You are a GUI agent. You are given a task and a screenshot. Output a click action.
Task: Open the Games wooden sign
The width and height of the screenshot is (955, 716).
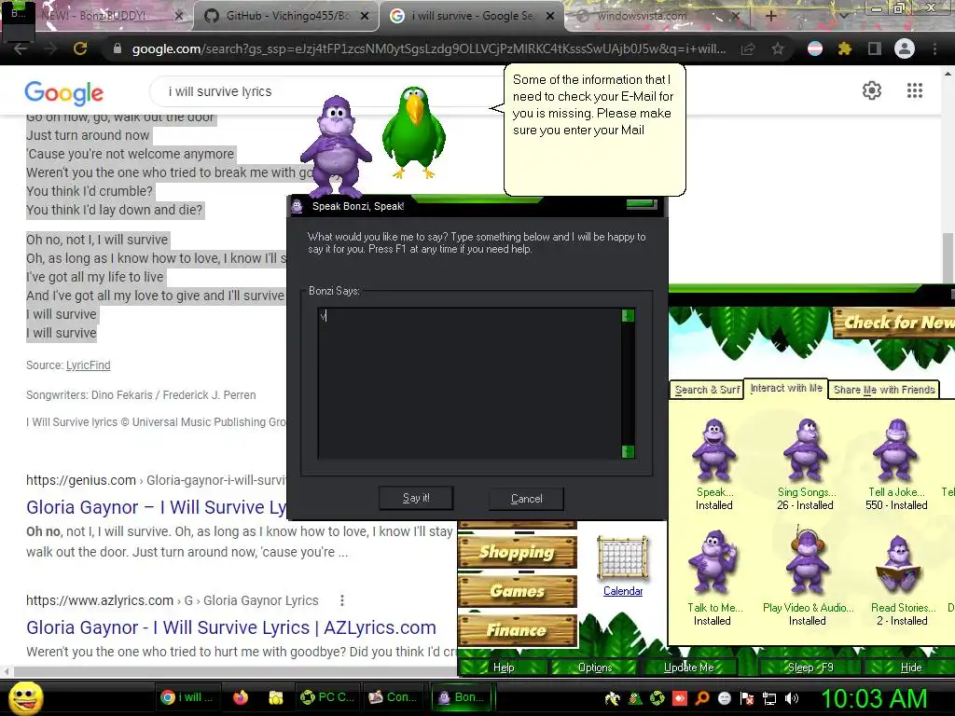coord(517,591)
